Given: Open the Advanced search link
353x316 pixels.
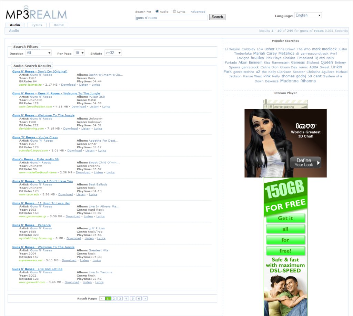Looking at the screenshot, I should 198,12.
